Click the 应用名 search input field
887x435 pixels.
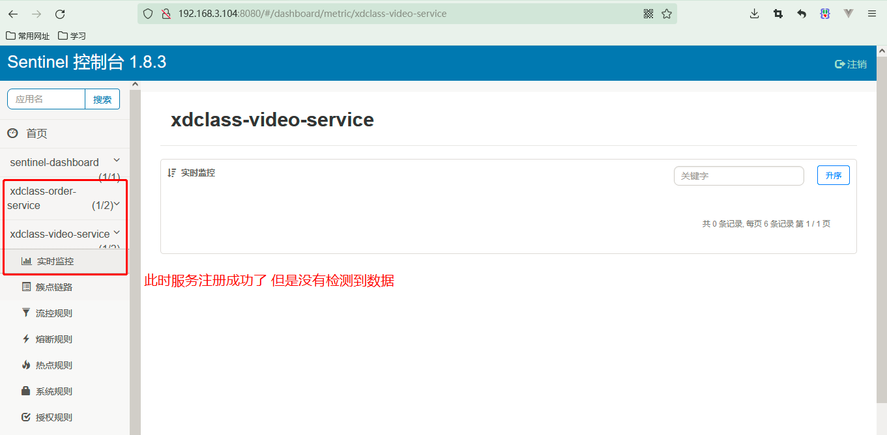click(x=46, y=99)
